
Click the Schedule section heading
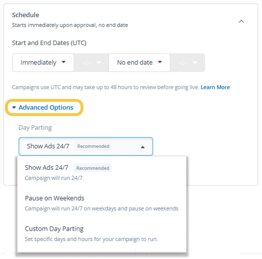coord(26,15)
